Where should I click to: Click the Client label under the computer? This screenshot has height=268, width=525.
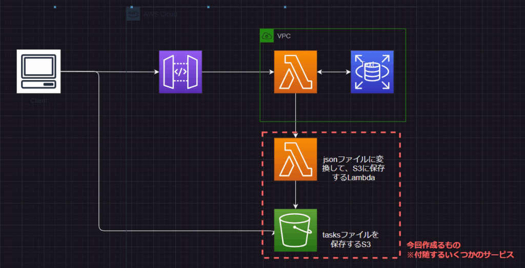click(38, 101)
